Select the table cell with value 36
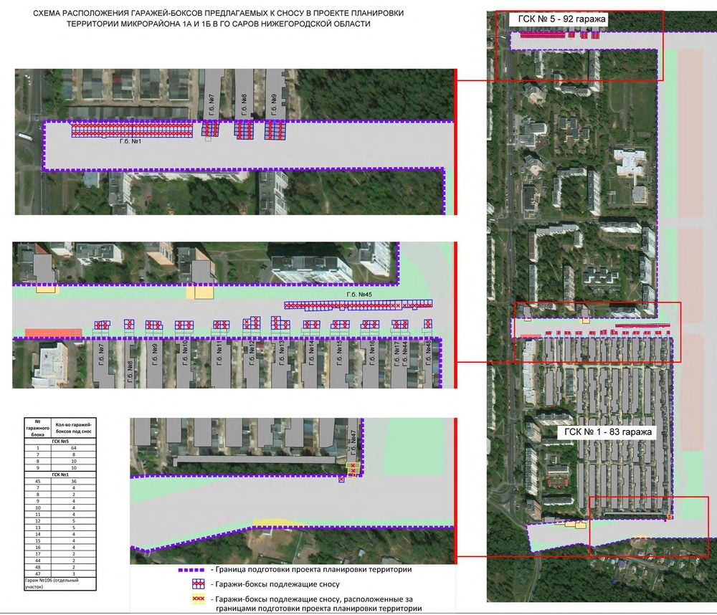Viewport: 717px width, 615px height. [x=74, y=481]
